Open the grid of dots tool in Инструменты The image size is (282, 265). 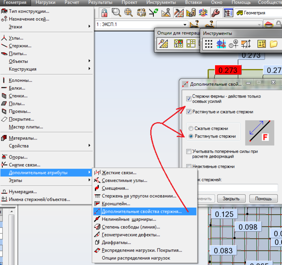209,44
